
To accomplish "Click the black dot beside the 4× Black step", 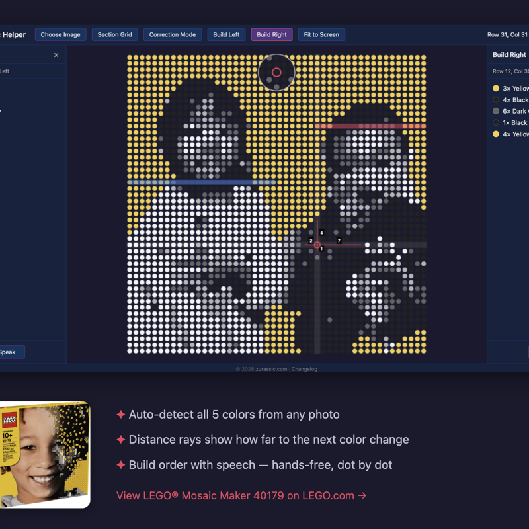I will click(x=496, y=99).
